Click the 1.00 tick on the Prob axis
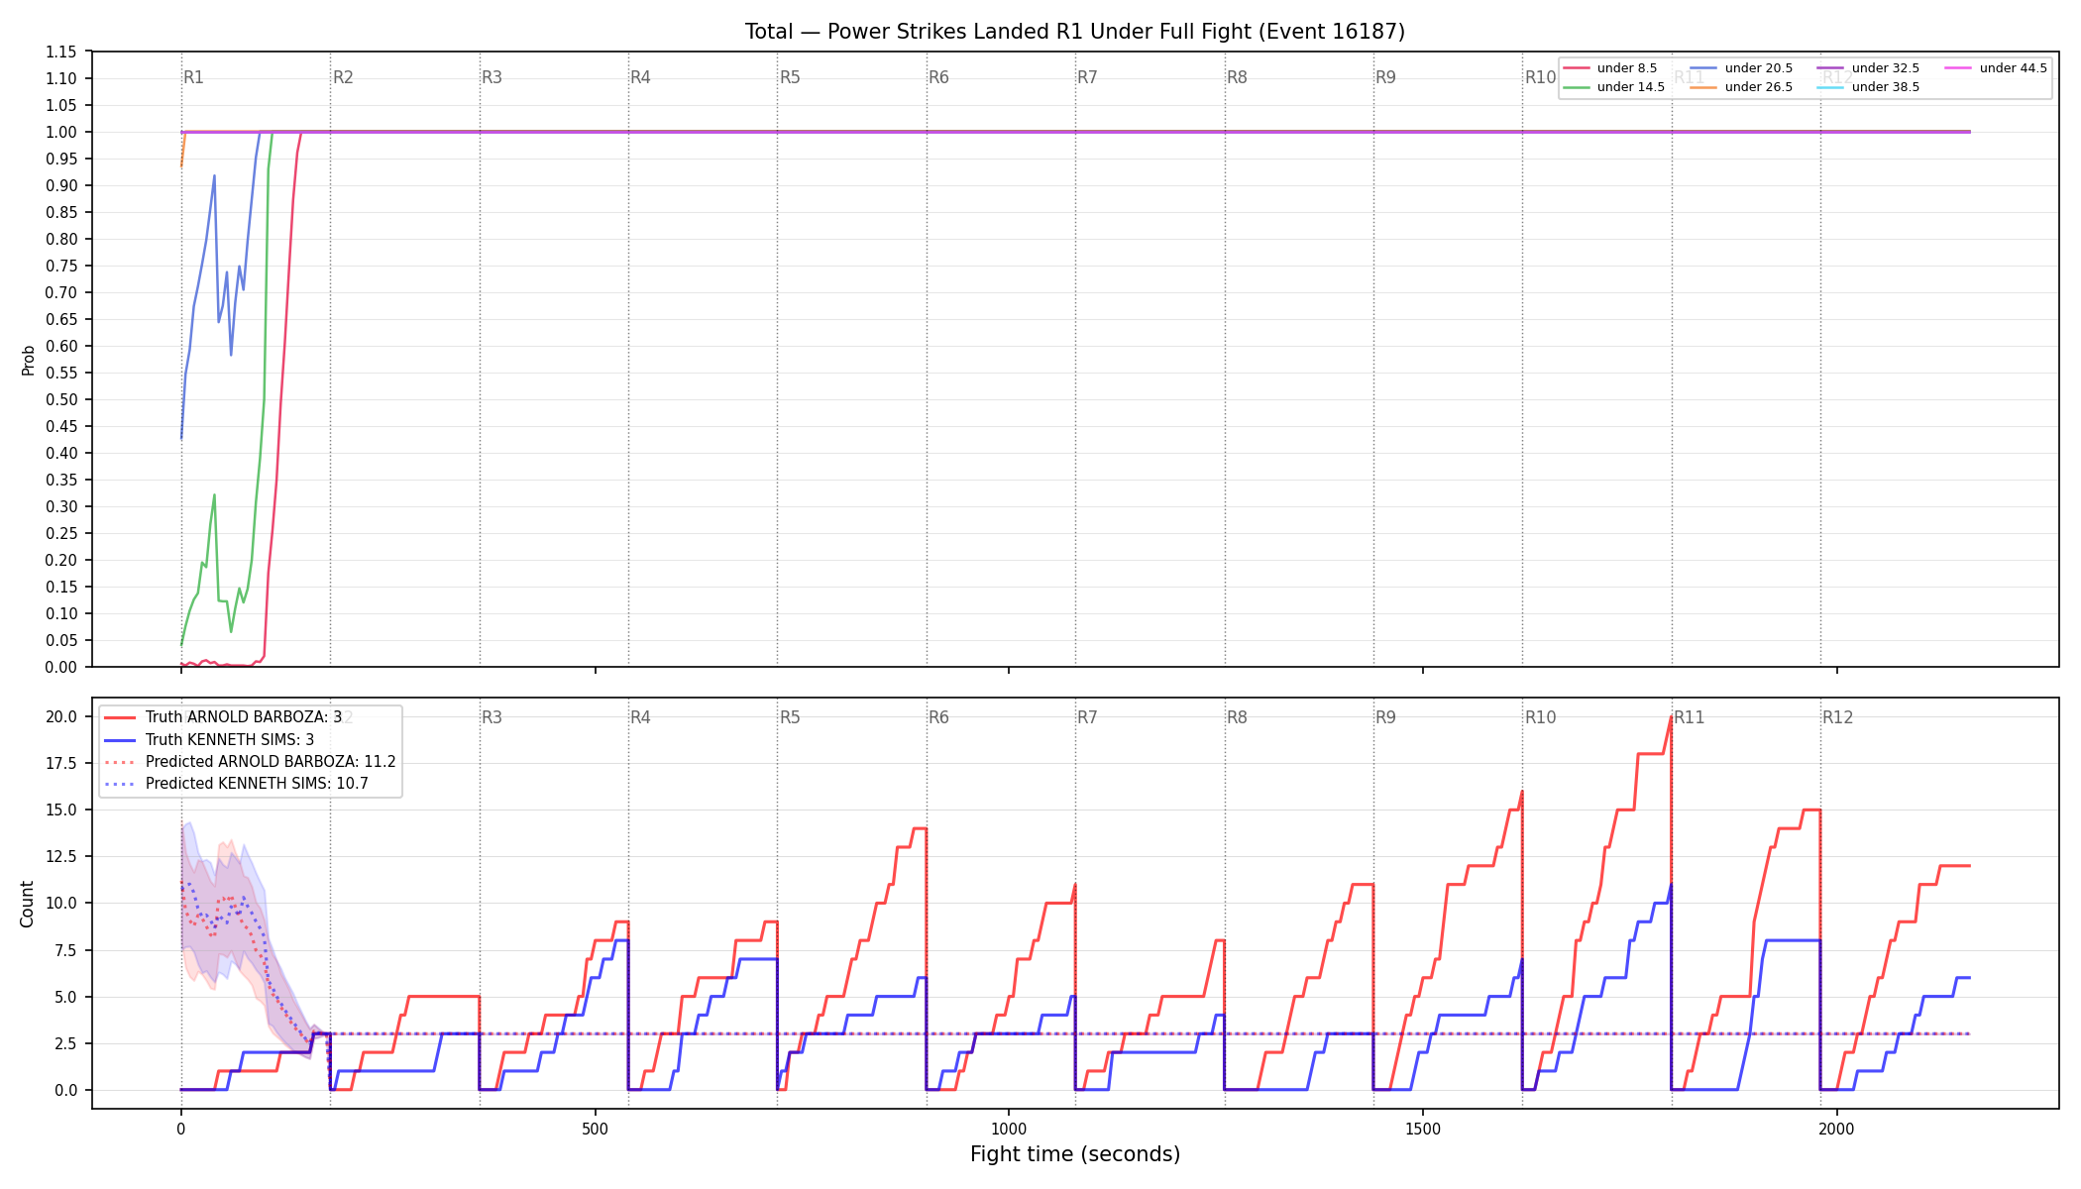Image resolution: width=2081 pixels, height=1189 pixels. 61,132
